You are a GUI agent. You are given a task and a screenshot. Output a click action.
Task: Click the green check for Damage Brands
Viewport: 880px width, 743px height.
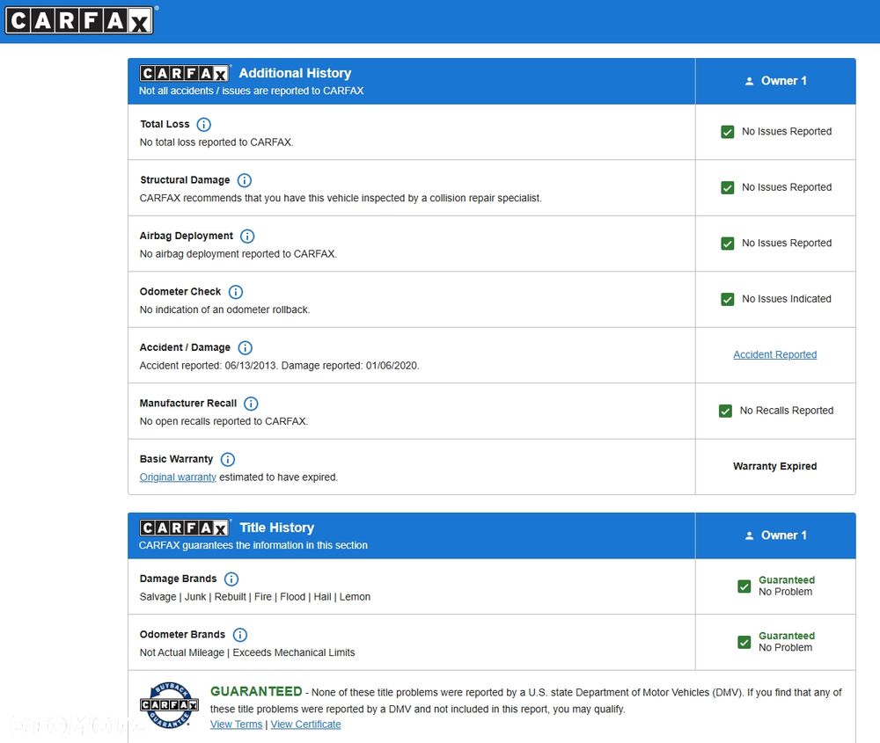pyautogui.click(x=744, y=586)
